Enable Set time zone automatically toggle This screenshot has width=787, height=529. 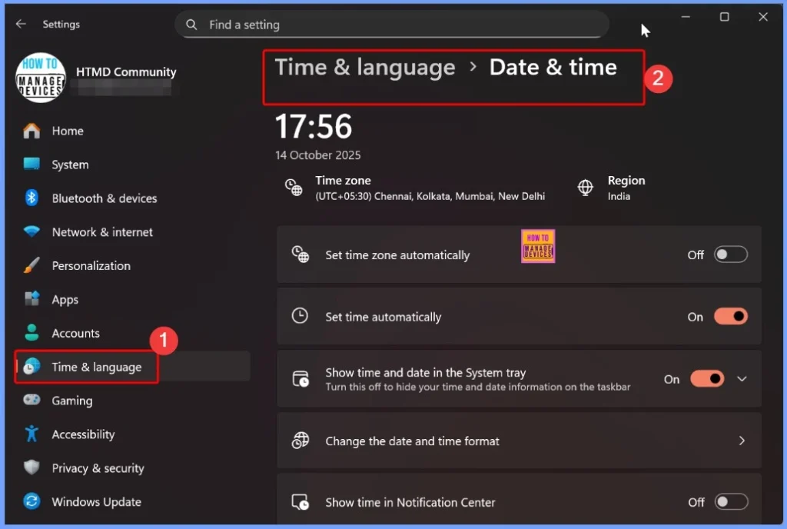[730, 255]
